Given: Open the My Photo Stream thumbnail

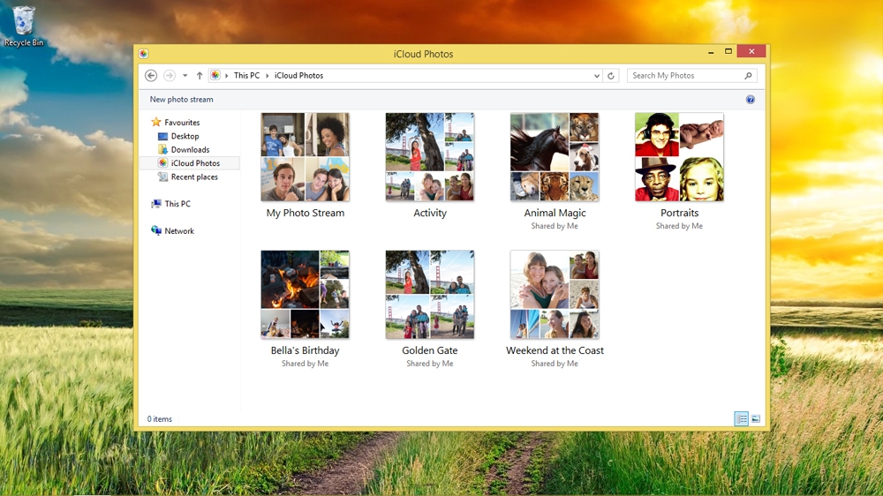Looking at the screenshot, I should click(x=306, y=157).
